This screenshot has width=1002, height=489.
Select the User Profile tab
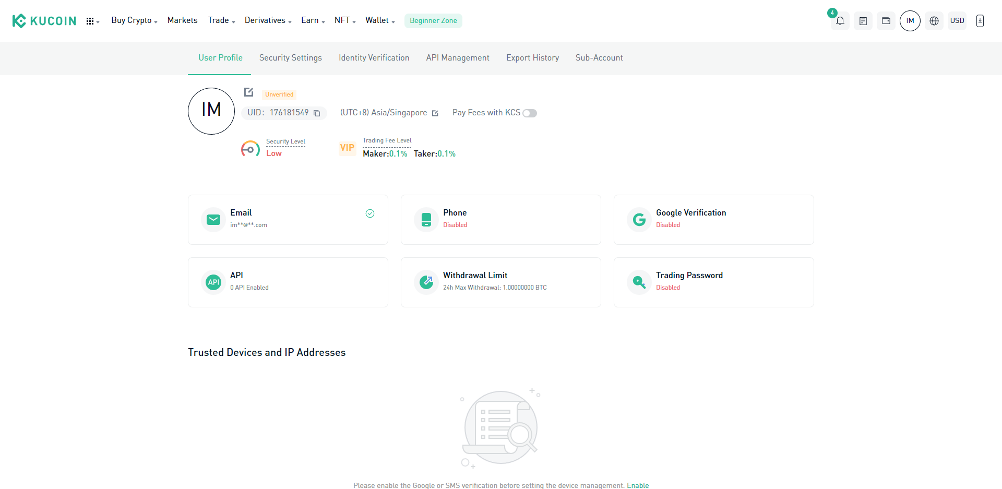[x=220, y=58]
